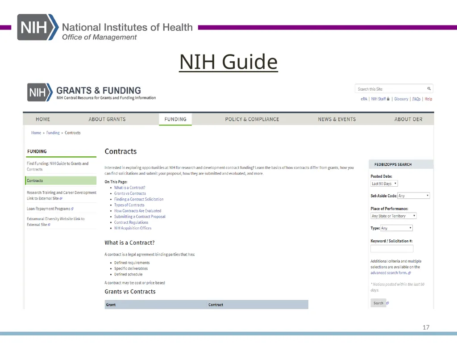Open the Glossary link
Viewport: 457px width, 343px height.
pyautogui.click(x=401, y=99)
